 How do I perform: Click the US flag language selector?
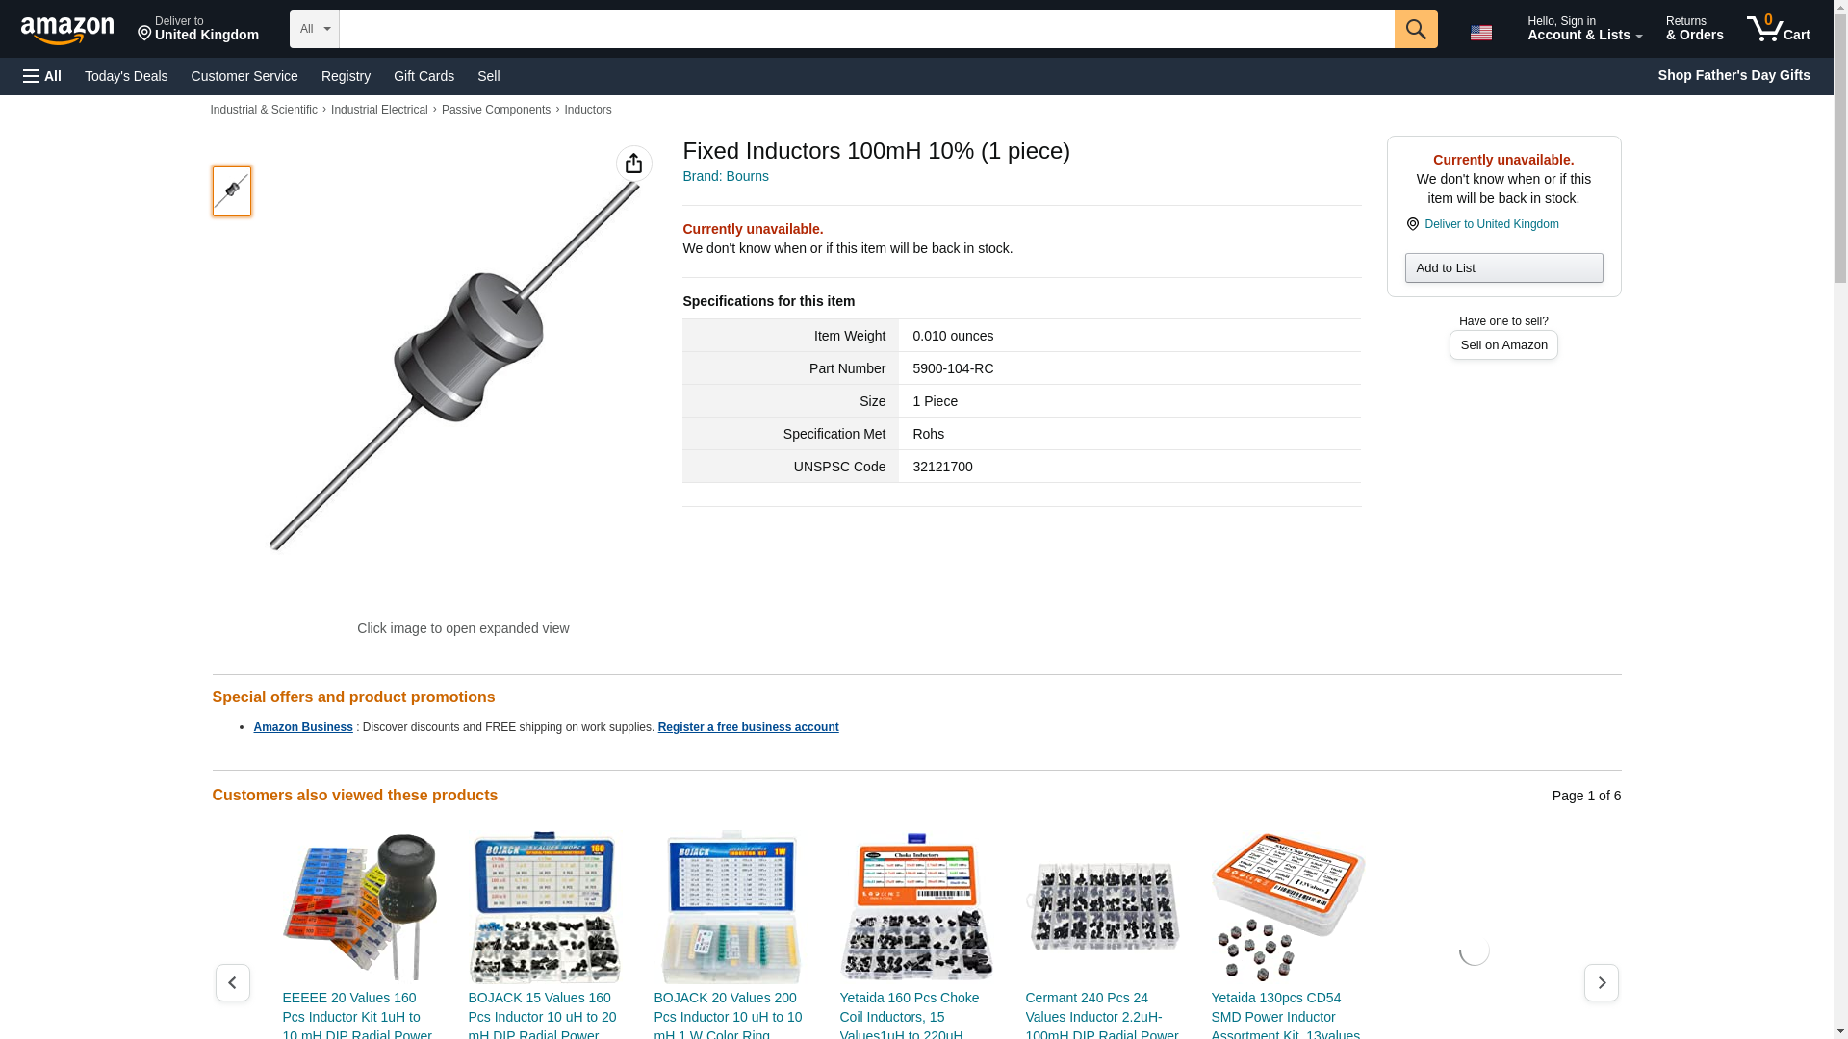coord(1481,33)
